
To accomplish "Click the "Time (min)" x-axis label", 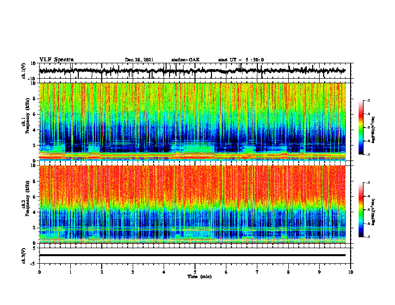I will (199, 277).
